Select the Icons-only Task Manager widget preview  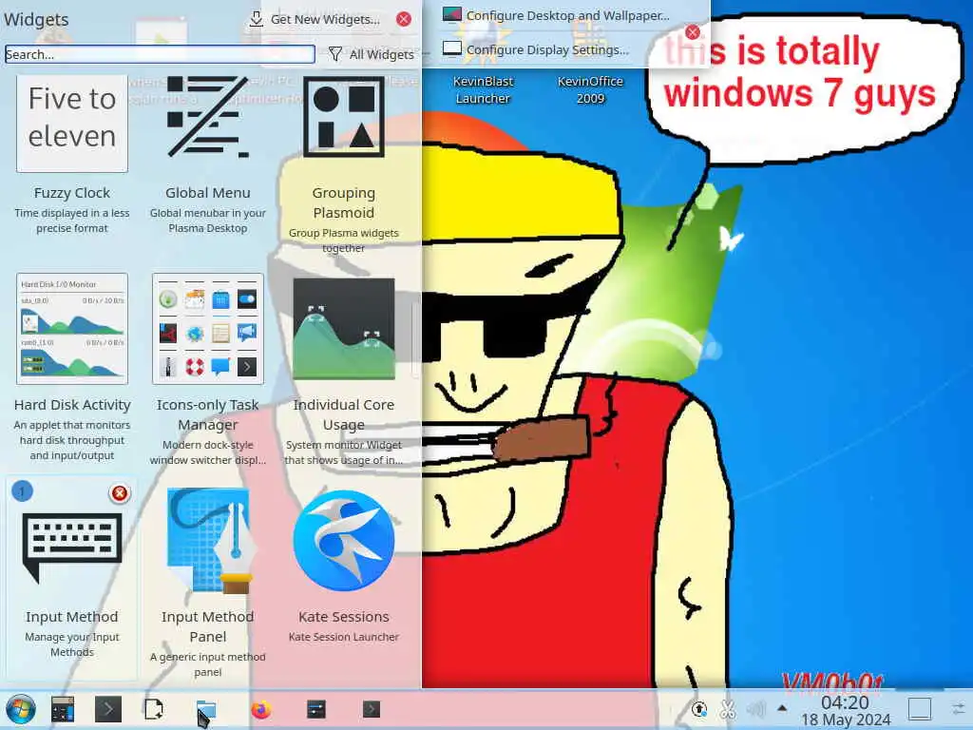[x=208, y=329]
